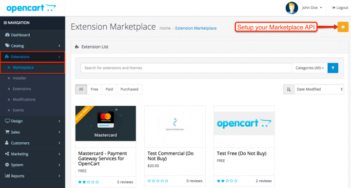Image resolution: width=351 pixels, height=188 pixels.
Task: Open Test Free (Do Not Buy) title
Action: [241, 154]
